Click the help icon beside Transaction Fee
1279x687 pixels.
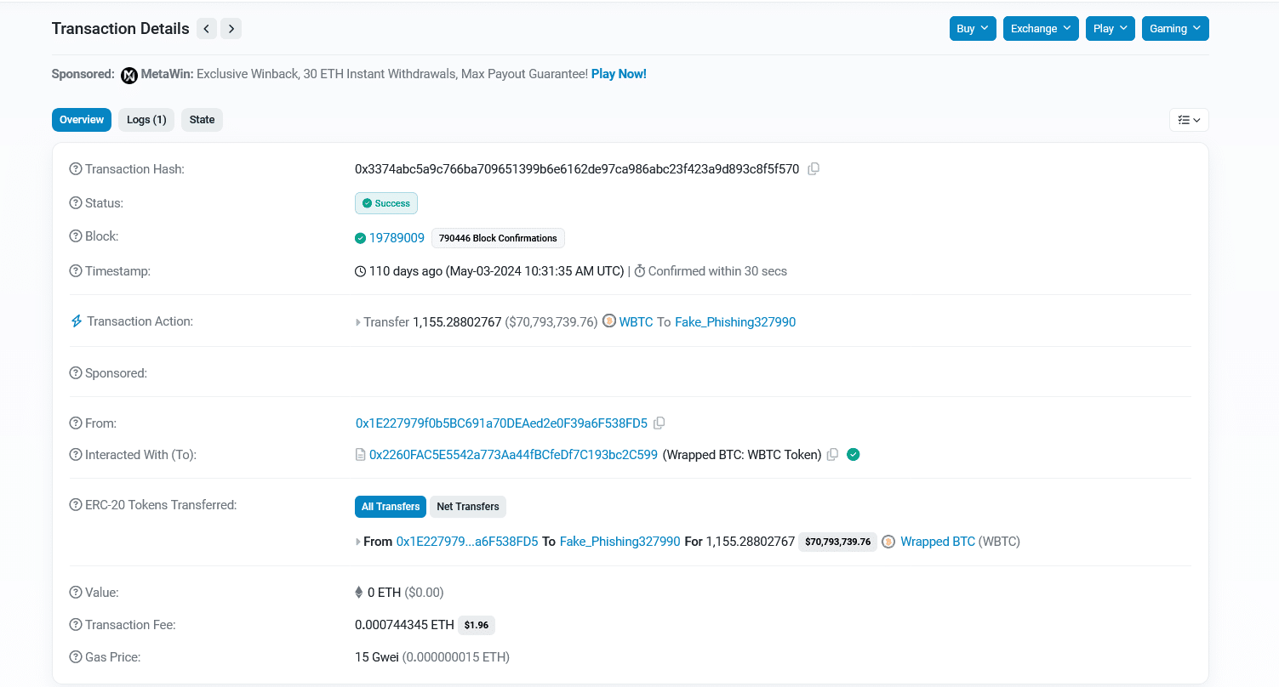click(x=76, y=625)
